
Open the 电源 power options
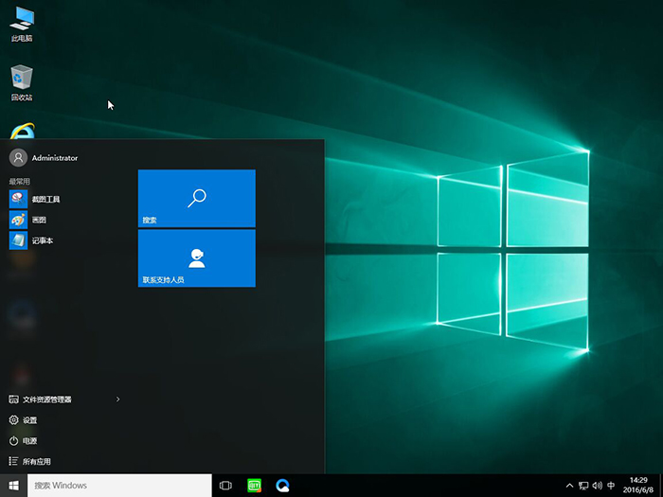[29, 441]
